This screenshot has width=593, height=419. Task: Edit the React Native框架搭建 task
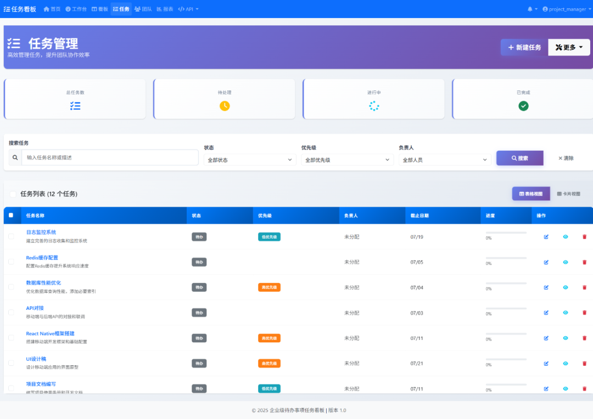click(x=546, y=338)
